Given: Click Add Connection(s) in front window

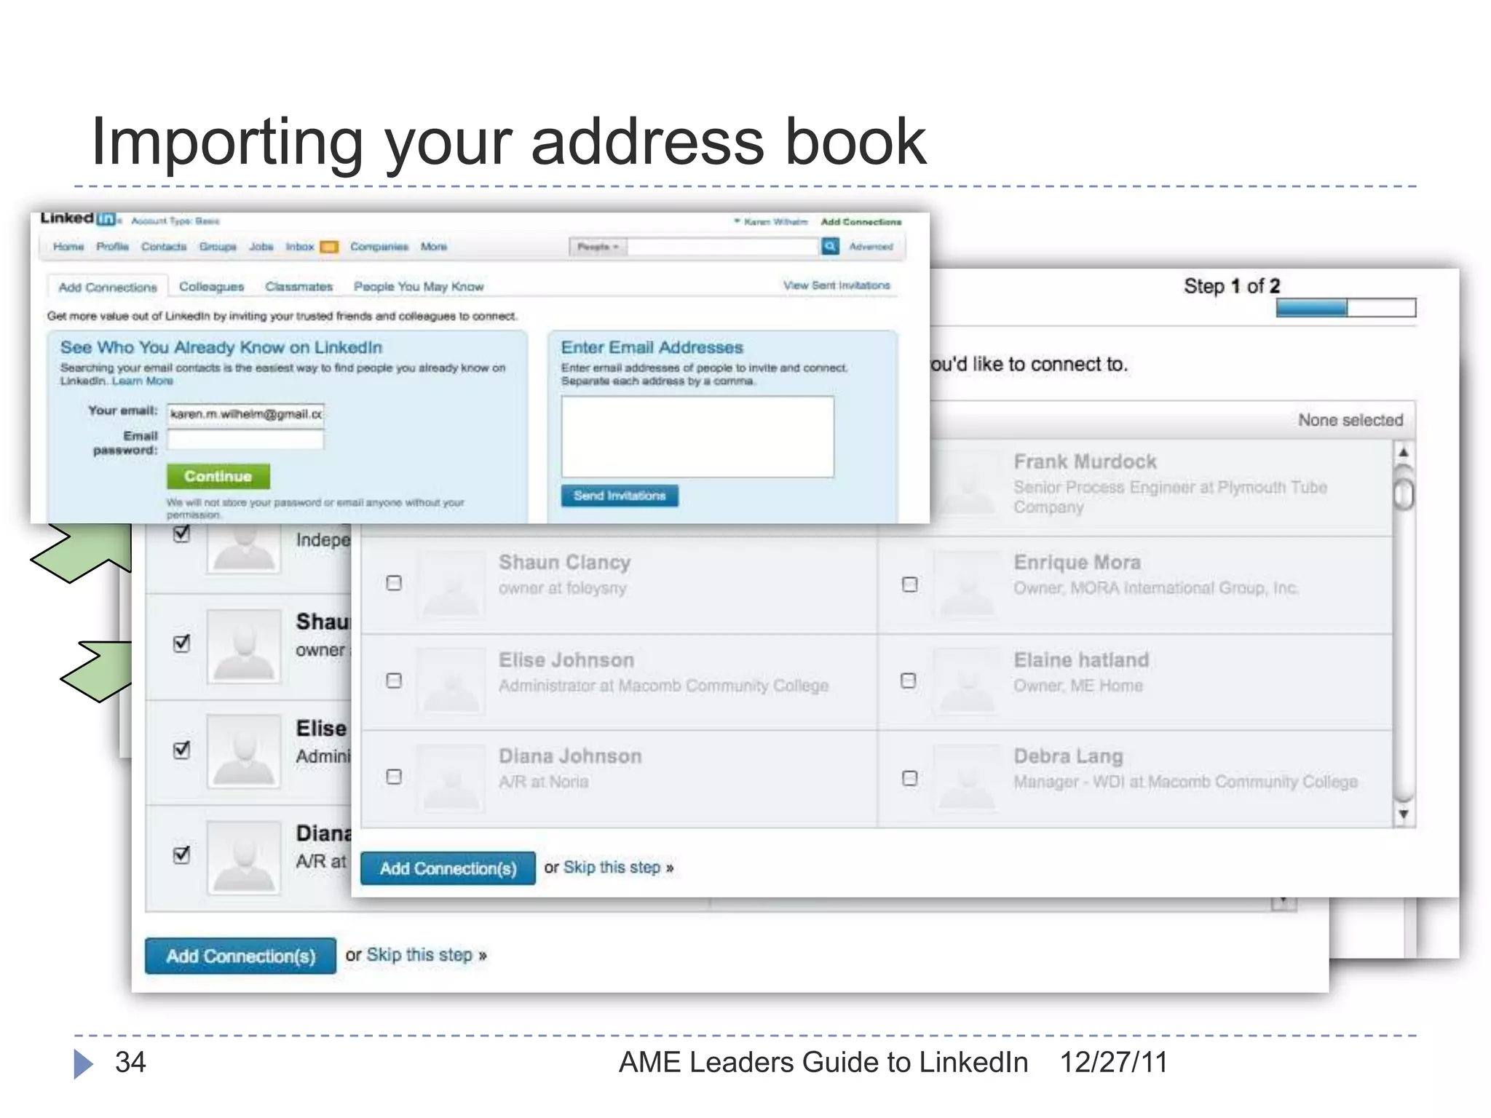Looking at the screenshot, I should 448,868.
